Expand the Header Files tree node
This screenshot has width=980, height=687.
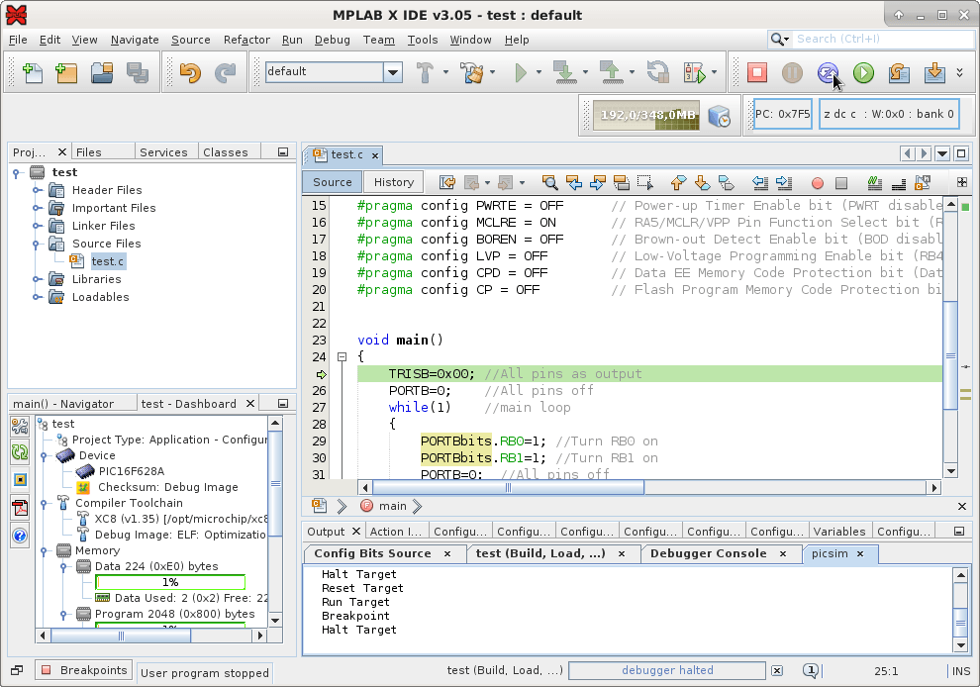tap(37, 190)
